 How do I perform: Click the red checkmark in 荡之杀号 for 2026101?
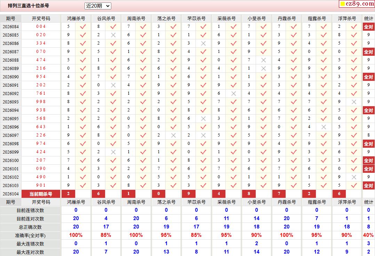[x=173, y=169]
